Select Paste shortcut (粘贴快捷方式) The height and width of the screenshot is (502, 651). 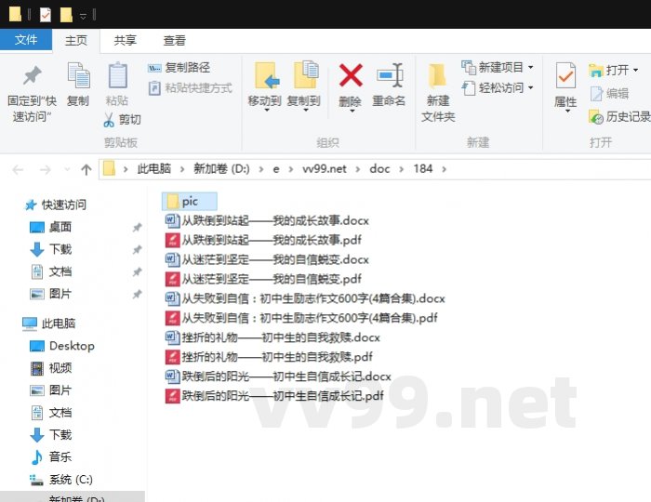coord(191,88)
